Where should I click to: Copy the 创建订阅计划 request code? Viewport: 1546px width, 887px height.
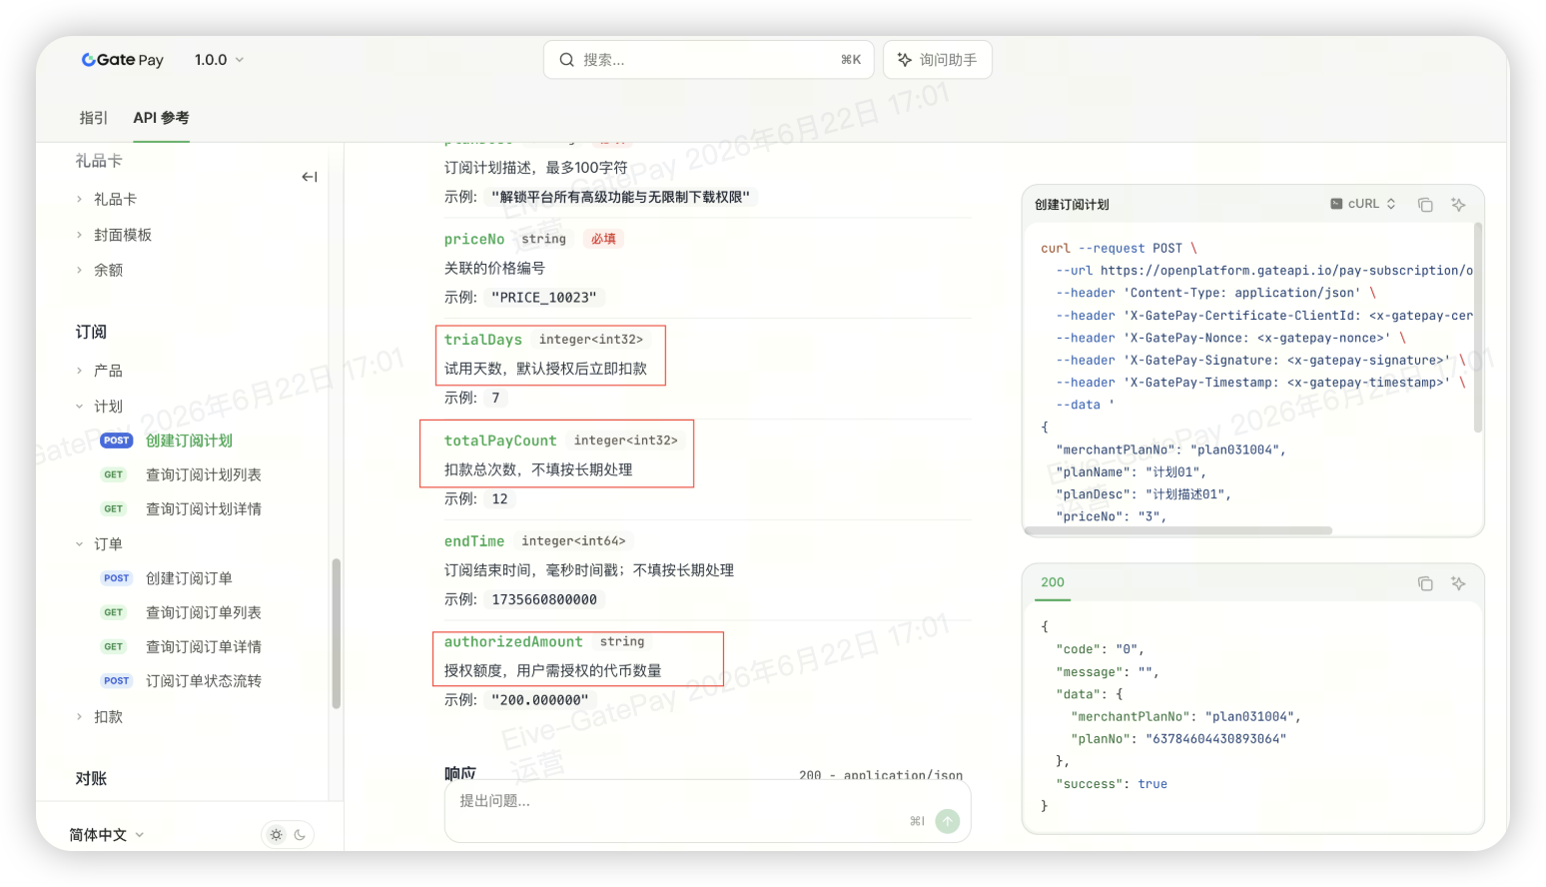click(x=1425, y=205)
